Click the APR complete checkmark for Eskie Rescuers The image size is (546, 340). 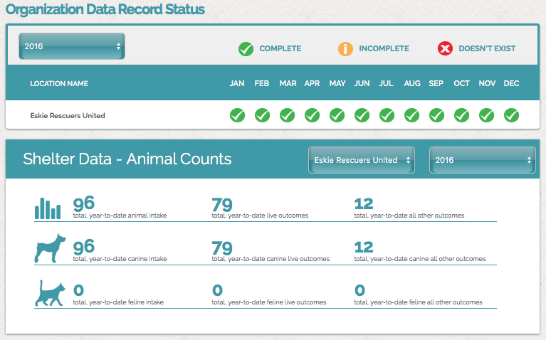coord(312,115)
